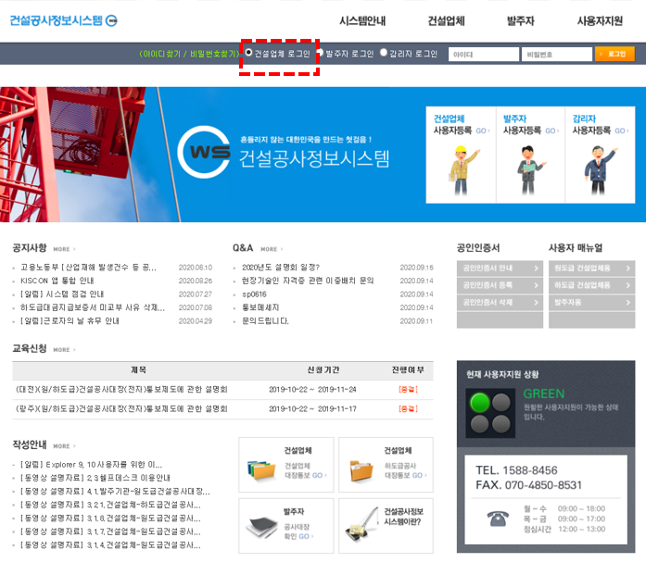The height and width of the screenshot is (575, 646).
Task: Click the 건설공사정보시스템 logo at top left
Action: pyautogui.click(x=63, y=20)
